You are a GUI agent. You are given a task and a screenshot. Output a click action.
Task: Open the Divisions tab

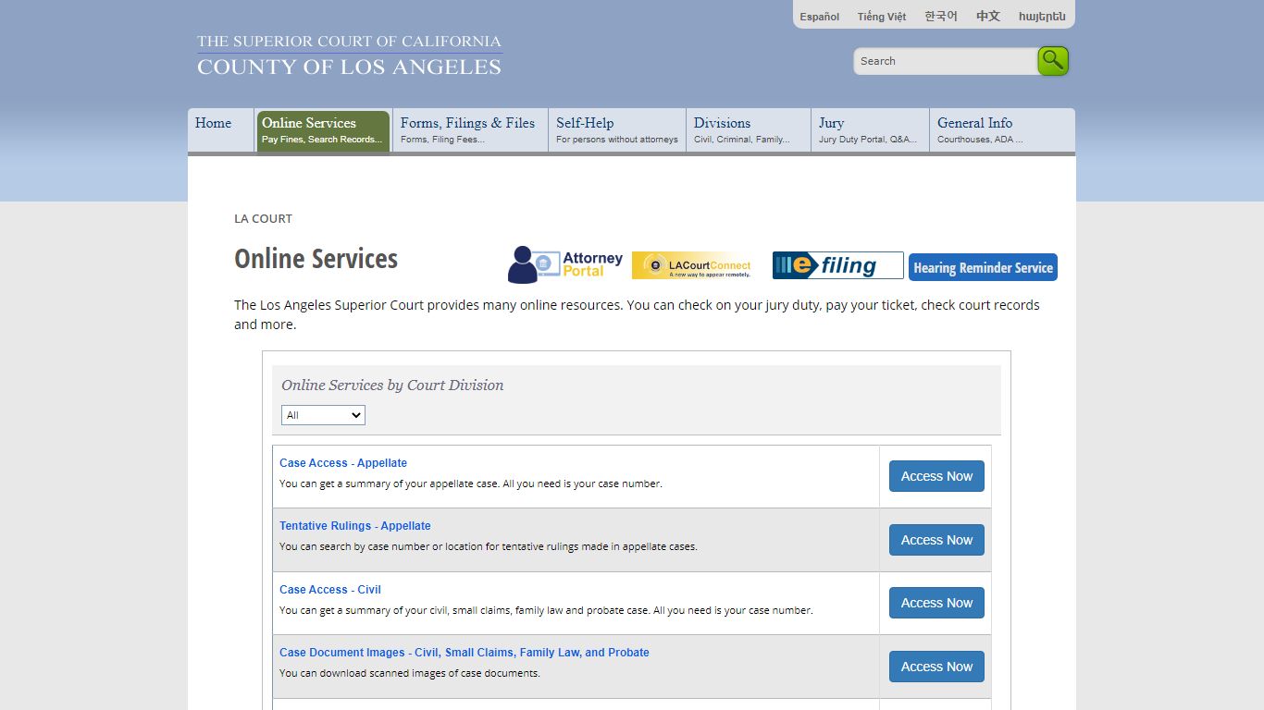pyautogui.click(x=749, y=130)
